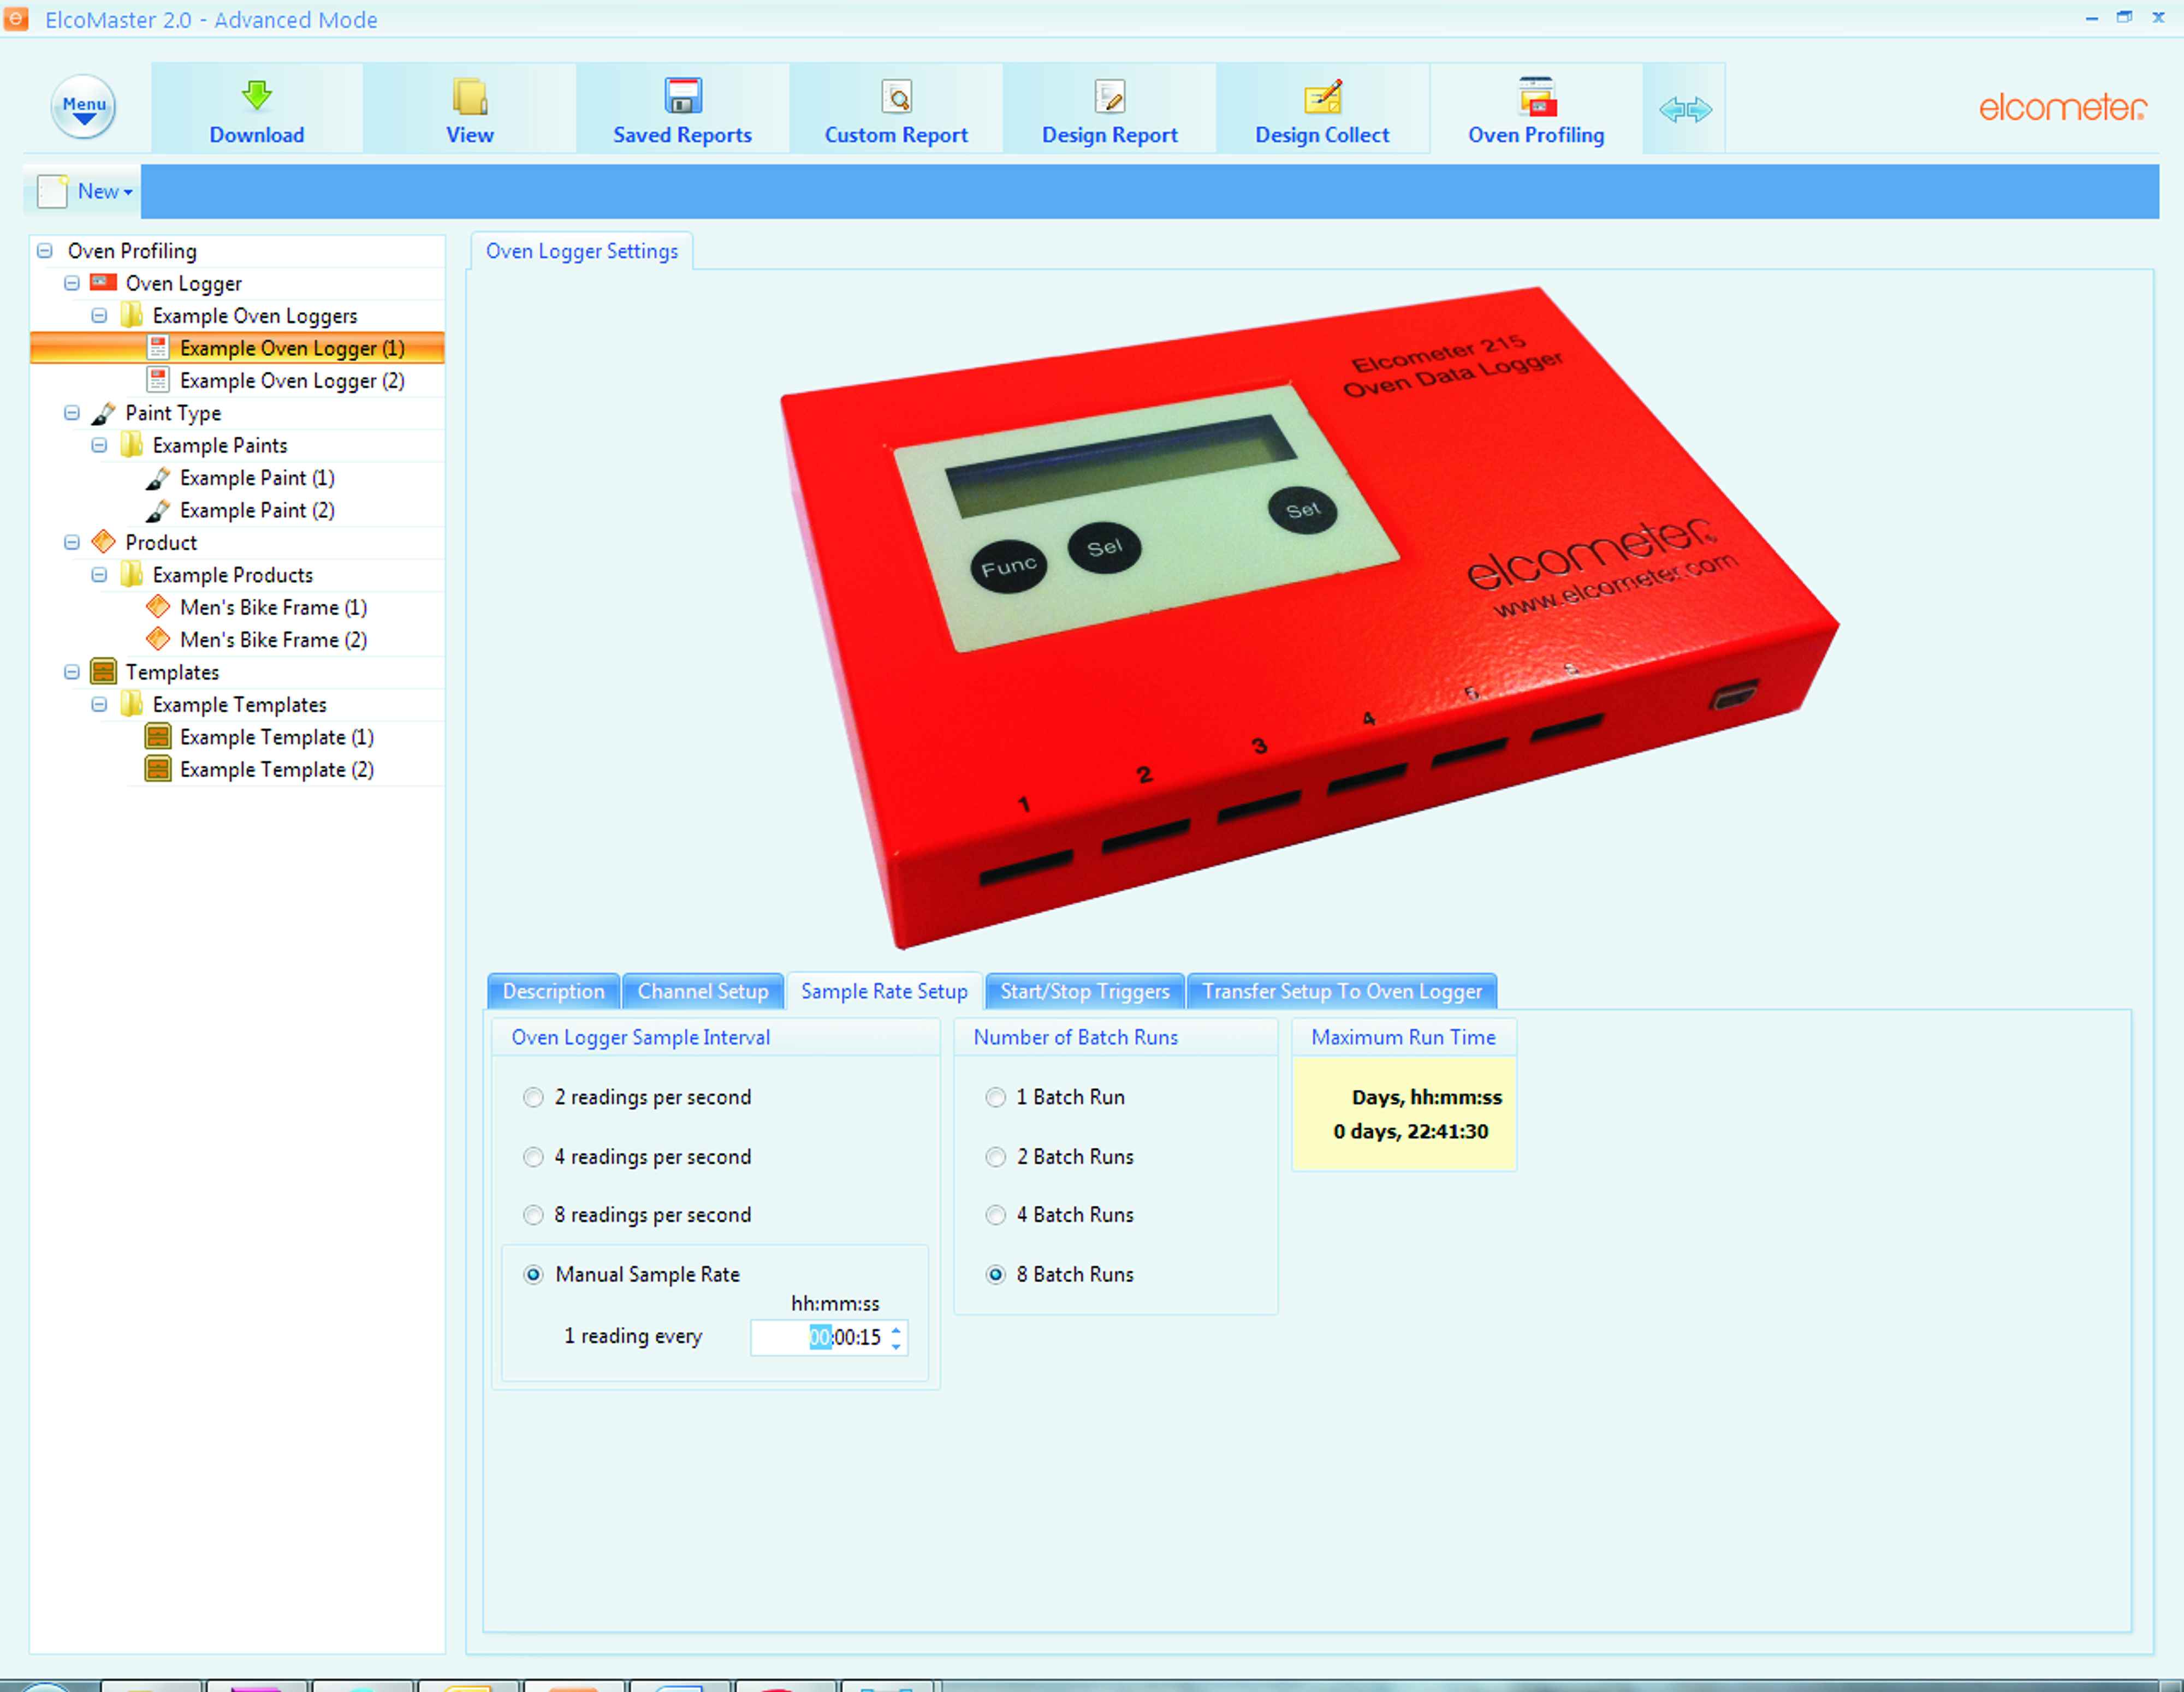This screenshot has width=2184, height=1692.
Task: Click the Example Oven Loggers folder icon
Action: pos(132,316)
